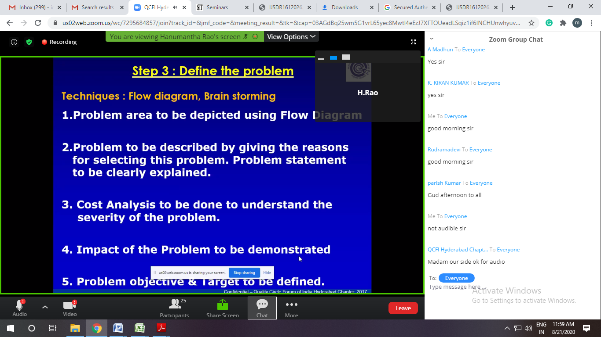Click the green encryption shield icon
Viewport: 601px width, 337px height.
click(x=29, y=42)
